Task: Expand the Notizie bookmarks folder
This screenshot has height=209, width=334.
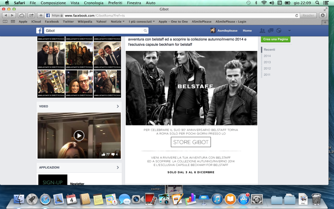Action: point(118,22)
